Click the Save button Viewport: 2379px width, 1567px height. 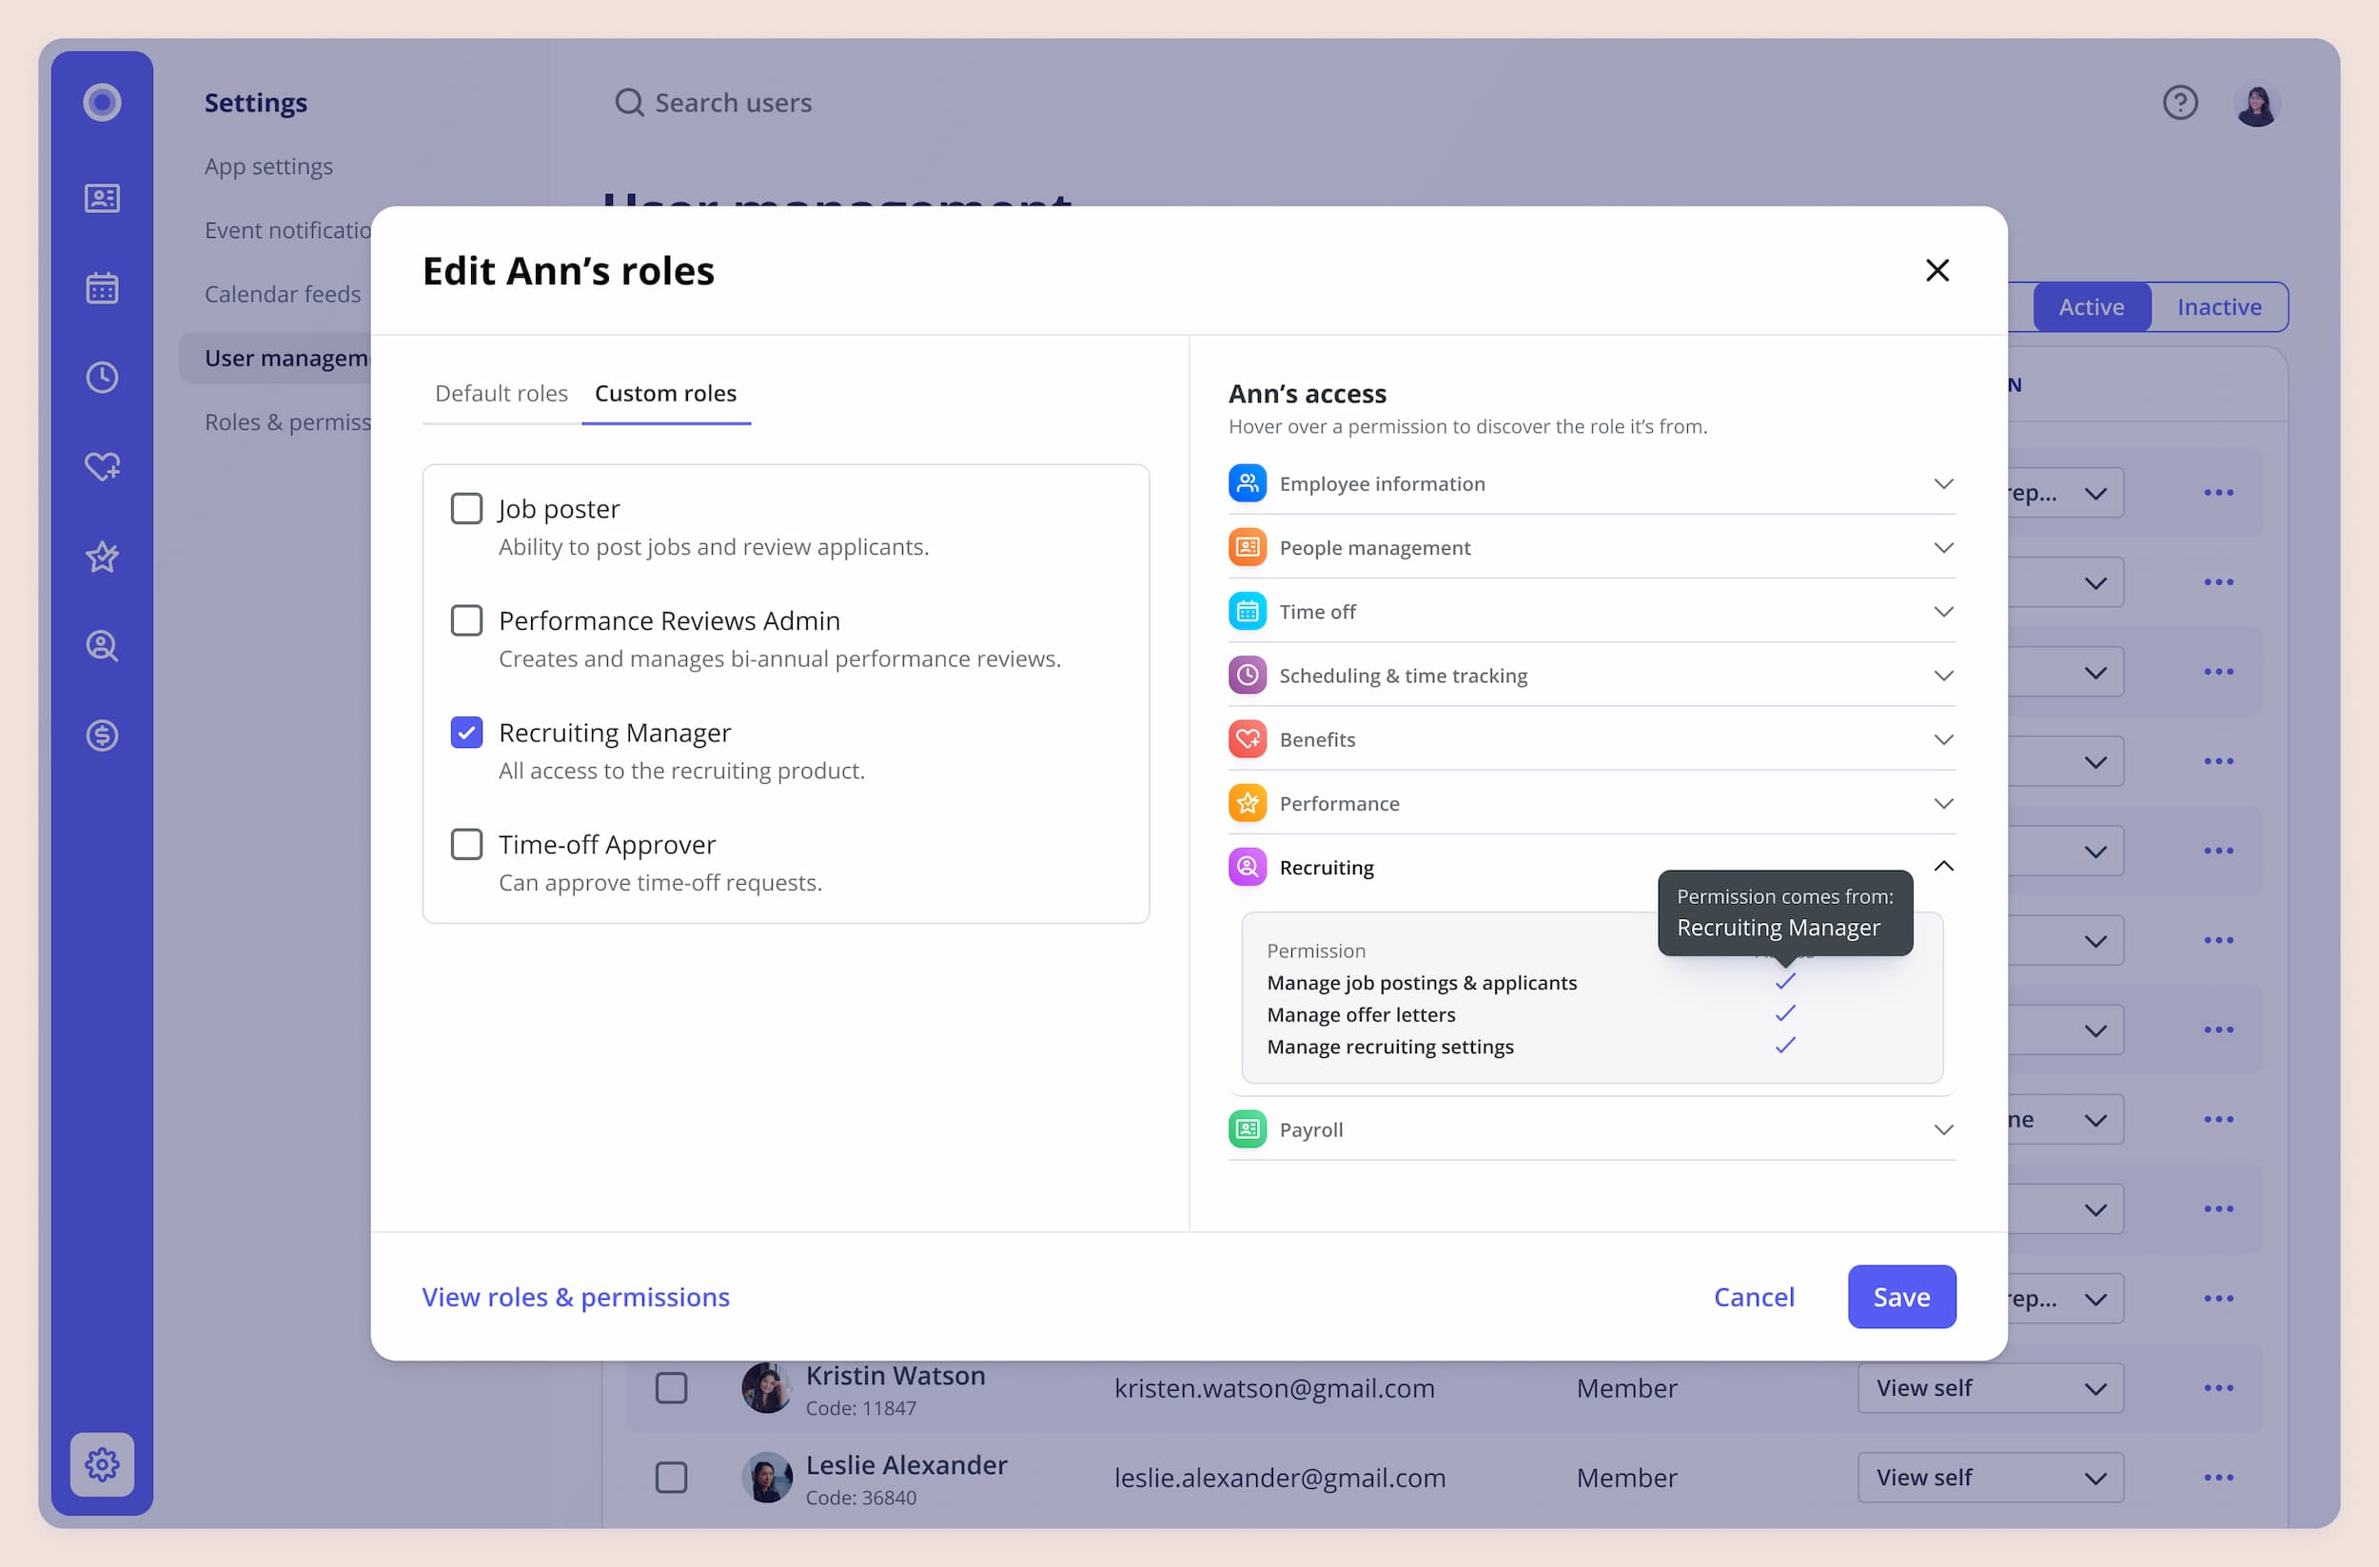coord(1900,1296)
